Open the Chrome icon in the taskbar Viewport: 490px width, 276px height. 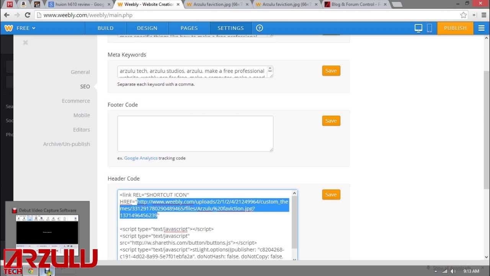[32, 271]
